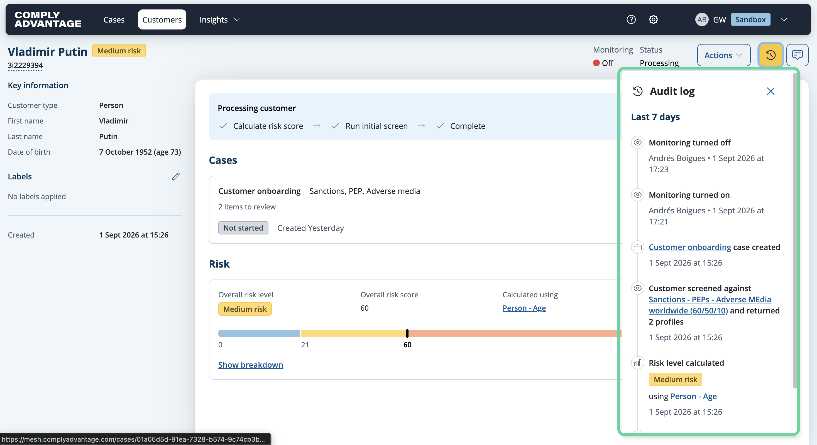Viewport: 817px width, 445px height.
Task: Click the Audit log header clock icon
Action: (637, 91)
